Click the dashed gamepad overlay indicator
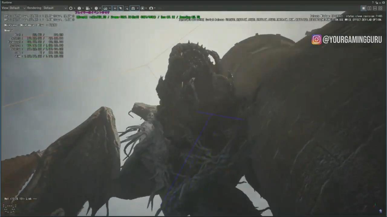387x217 pixels. click(x=10, y=208)
